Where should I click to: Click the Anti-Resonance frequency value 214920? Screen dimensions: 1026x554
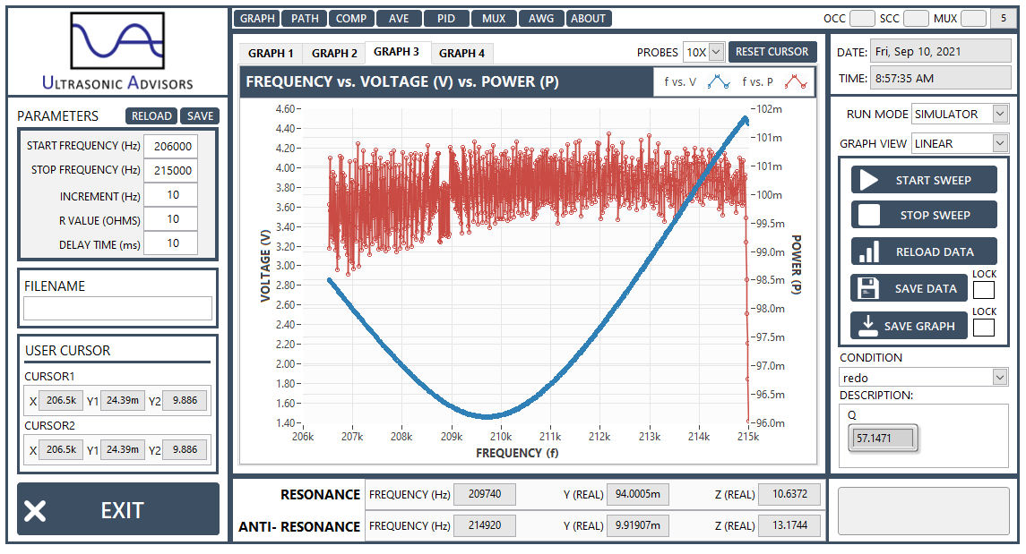click(x=485, y=526)
